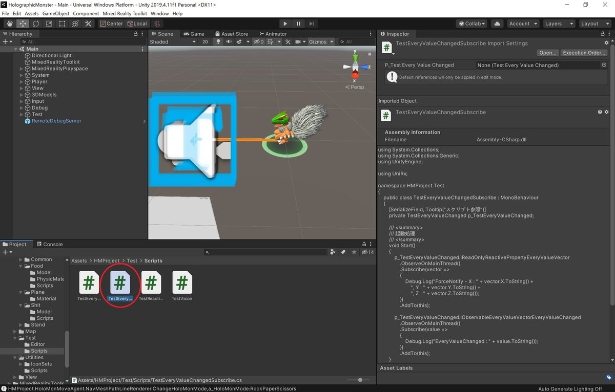Toggle Center pivot mode
This screenshot has width=615, height=392.
pos(111,24)
